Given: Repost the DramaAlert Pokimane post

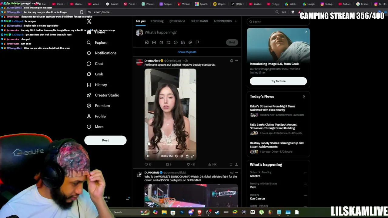Looking at the screenshot, I should [x=169, y=164].
